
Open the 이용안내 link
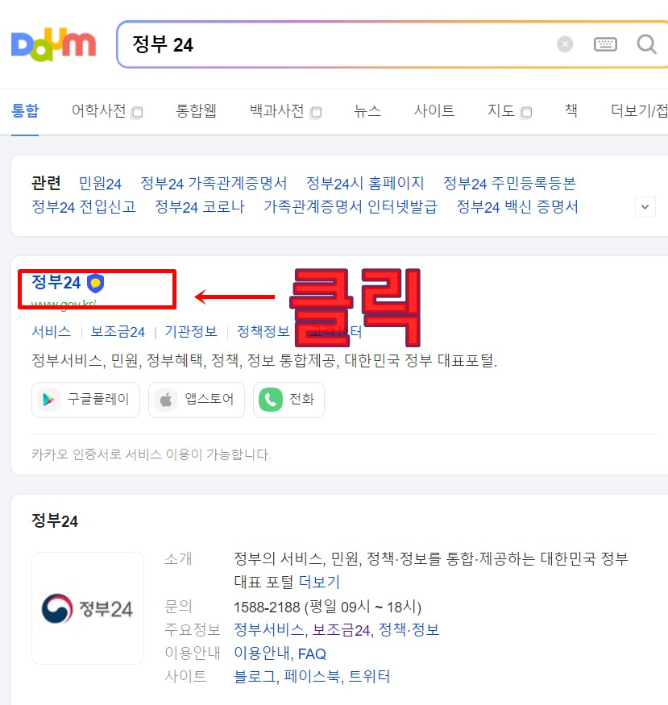262,653
